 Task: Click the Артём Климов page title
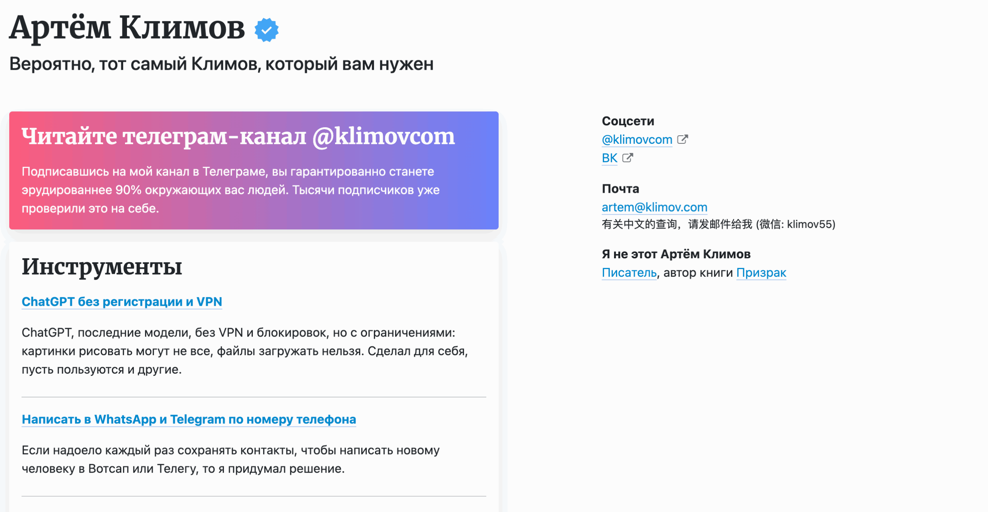click(x=127, y=28)
